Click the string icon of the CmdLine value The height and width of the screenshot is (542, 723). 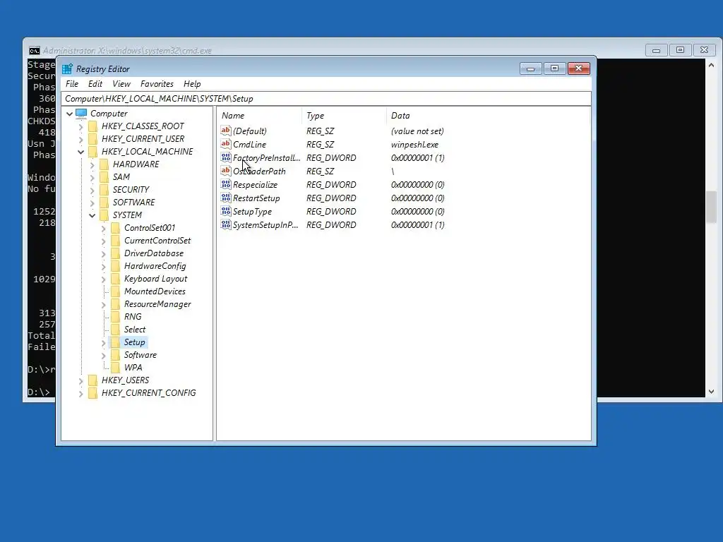225,144
